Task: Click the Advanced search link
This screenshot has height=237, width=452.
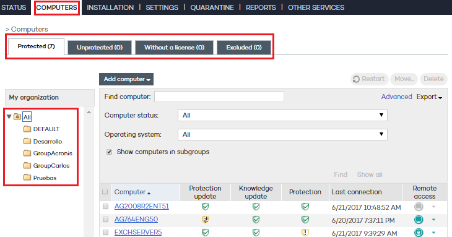Action: pyautogui.click(x=396, y=97)
